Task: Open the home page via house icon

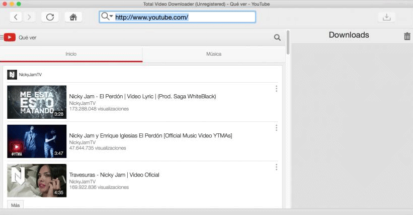Action: pyautogui.click(x=73, y=18)
